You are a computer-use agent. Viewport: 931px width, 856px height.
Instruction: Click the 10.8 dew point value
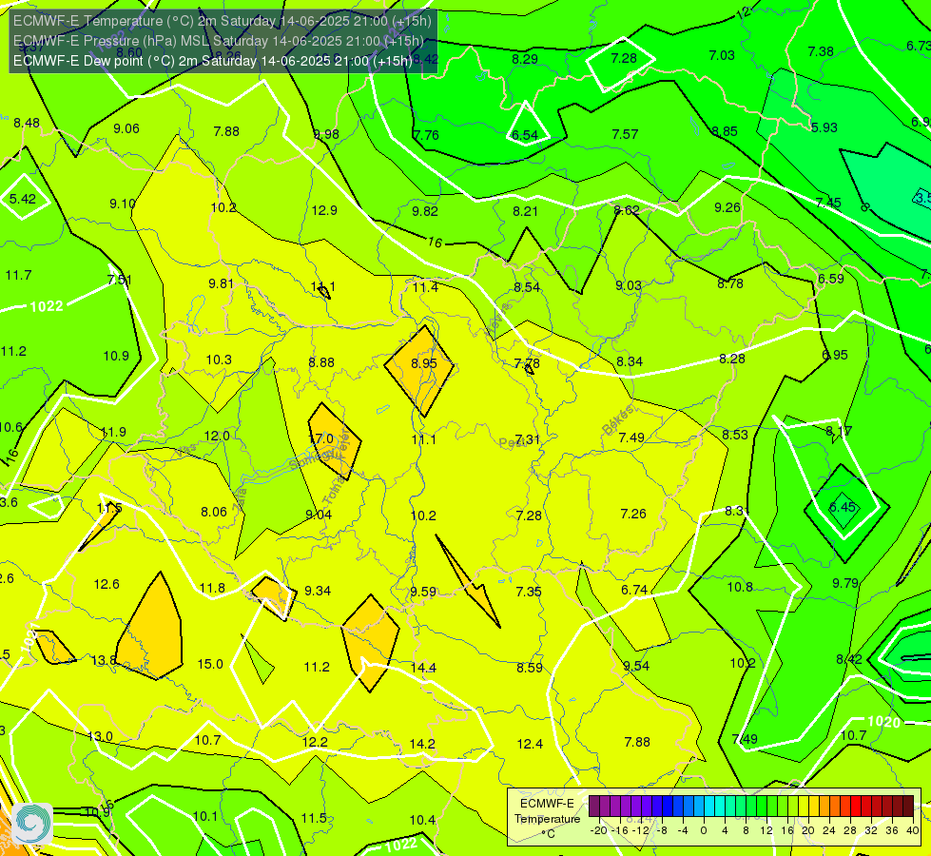(740, 587)
